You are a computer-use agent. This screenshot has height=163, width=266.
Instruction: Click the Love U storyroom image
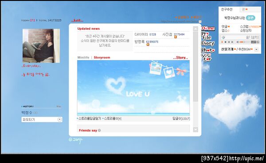point(133,88)
